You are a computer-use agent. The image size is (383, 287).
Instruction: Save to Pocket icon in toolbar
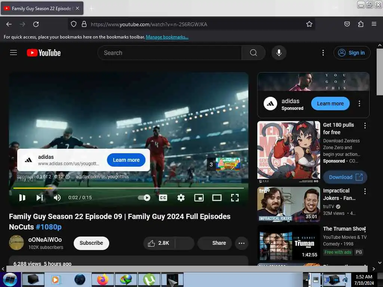click(347, 24)
